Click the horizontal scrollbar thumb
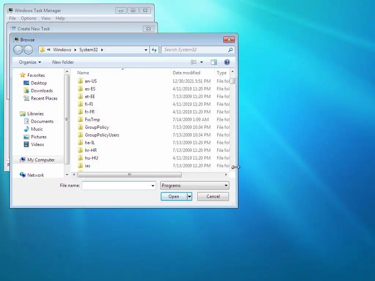Viewport: 375px width, 281px height. pos(129,175)
